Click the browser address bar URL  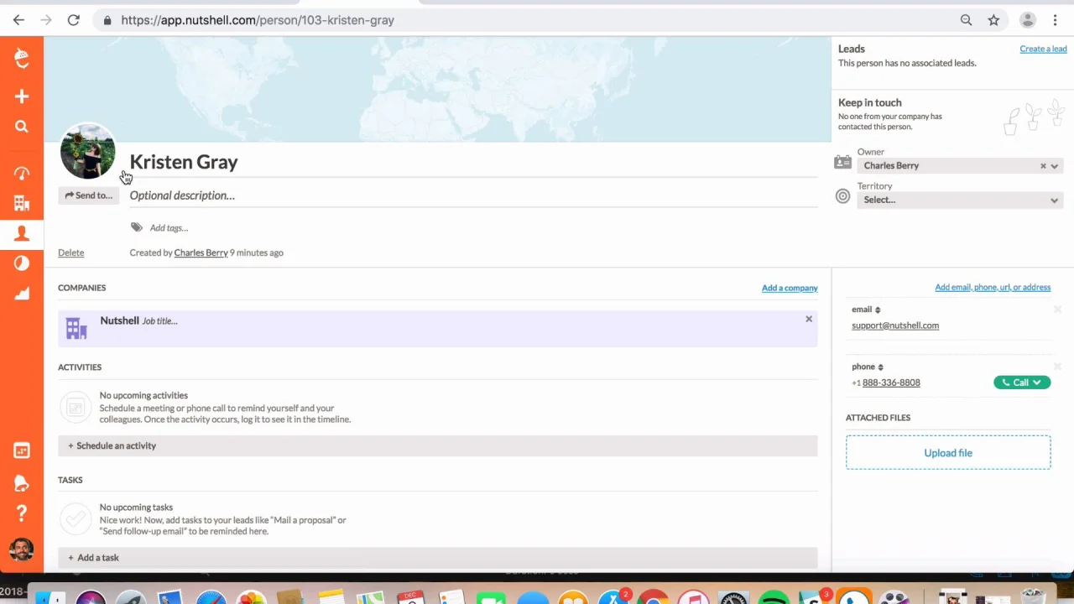[258, 20]
